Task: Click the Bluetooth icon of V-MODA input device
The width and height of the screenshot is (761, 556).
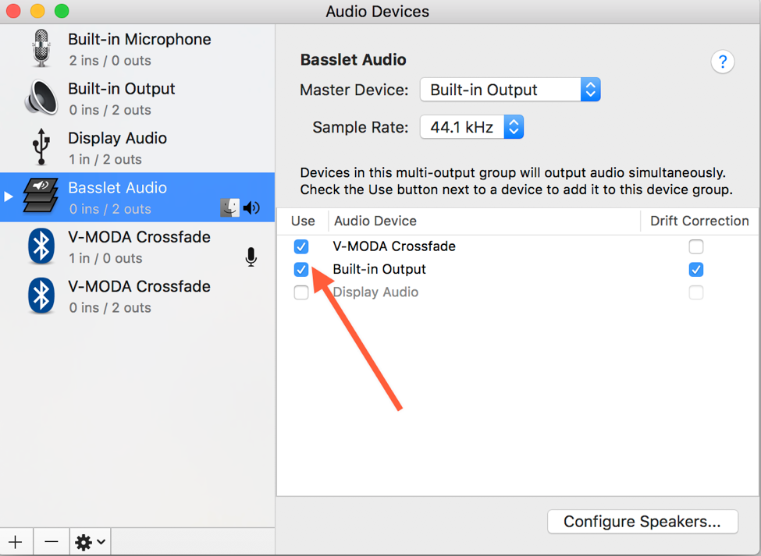Action: 41,246
